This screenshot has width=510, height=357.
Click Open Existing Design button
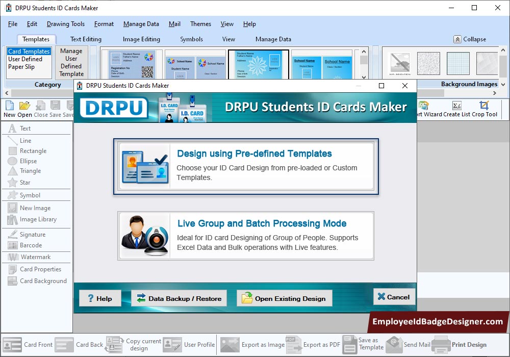pyautogui.click(x=284, y=298)
